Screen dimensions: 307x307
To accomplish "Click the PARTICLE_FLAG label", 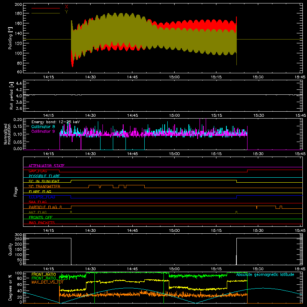I will pyautogui.click(x=43, y=207).
